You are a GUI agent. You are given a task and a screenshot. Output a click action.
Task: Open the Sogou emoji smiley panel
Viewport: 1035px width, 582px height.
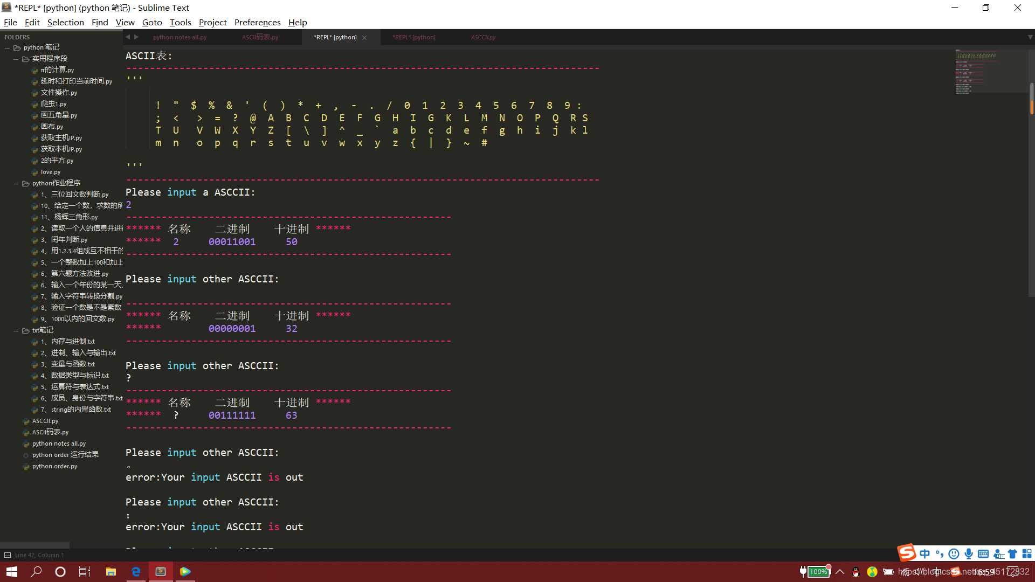(954, 554)
